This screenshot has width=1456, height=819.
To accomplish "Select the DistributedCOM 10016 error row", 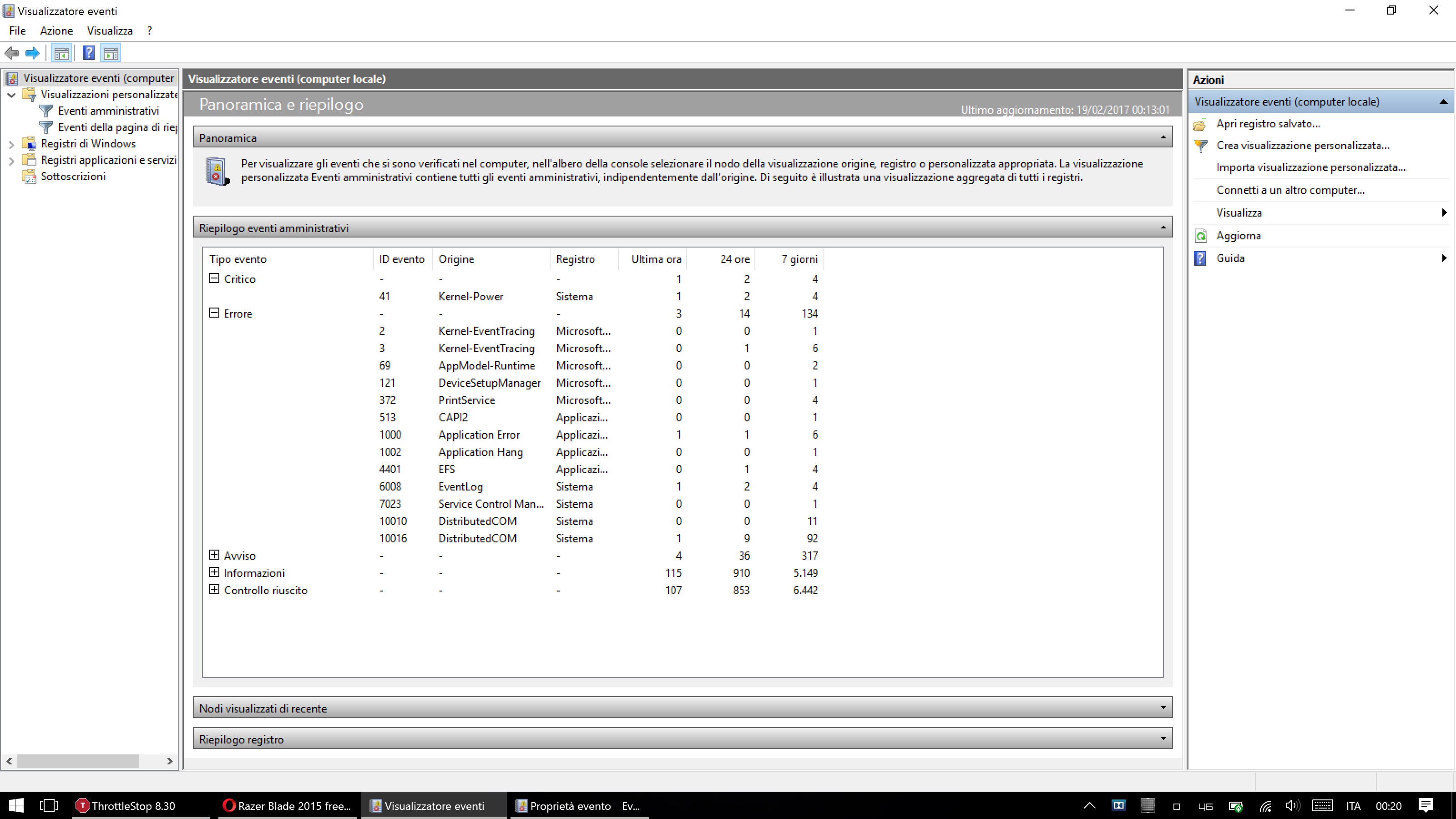I will click(514, 538).
